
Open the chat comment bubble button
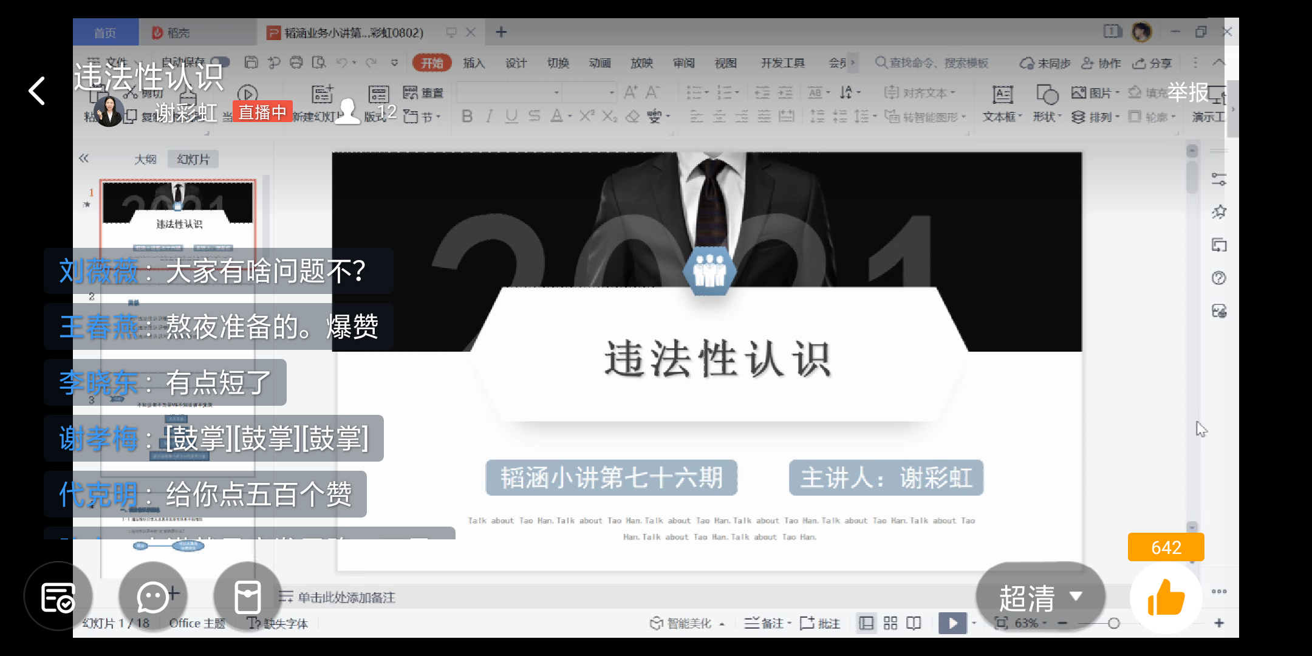click(153, 597)
